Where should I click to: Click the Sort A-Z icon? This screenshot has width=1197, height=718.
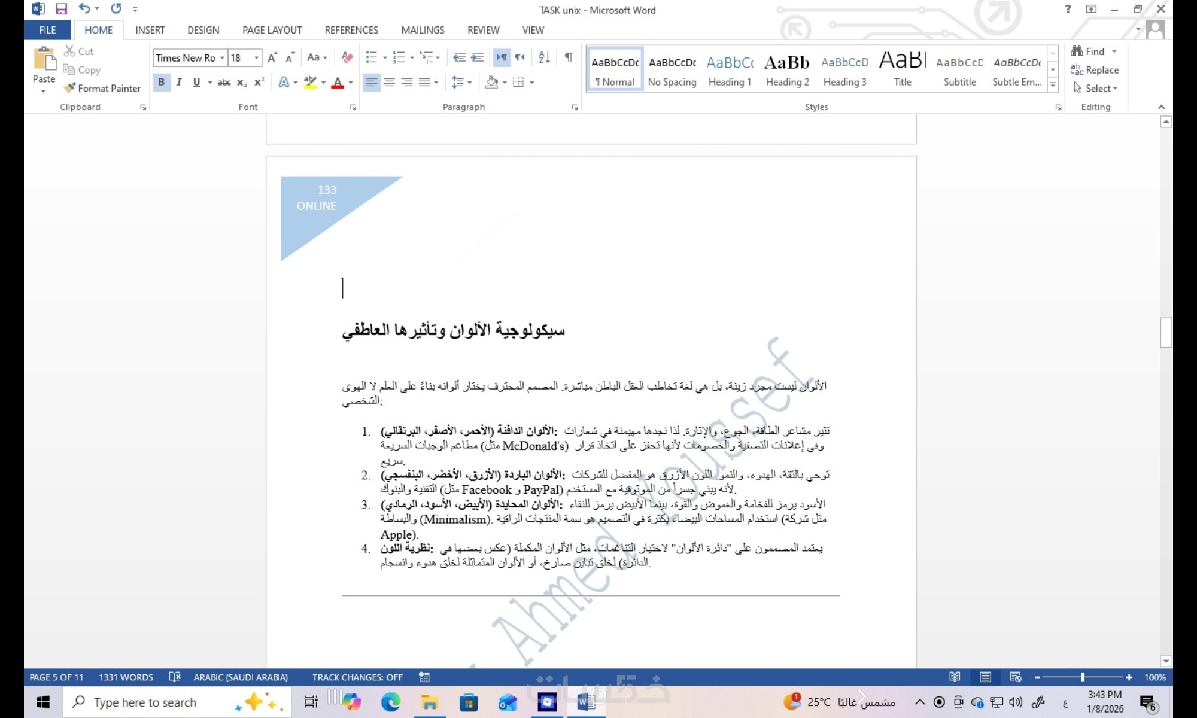(x=544, y=57)
